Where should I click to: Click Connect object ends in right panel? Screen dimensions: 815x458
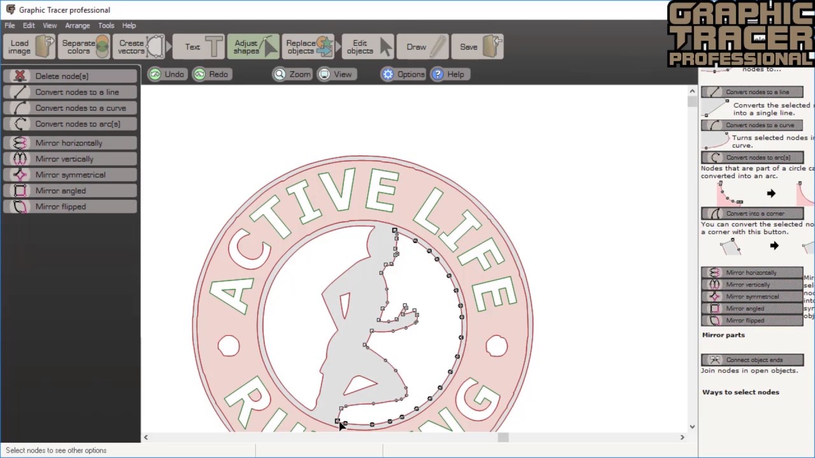point(752,359)
